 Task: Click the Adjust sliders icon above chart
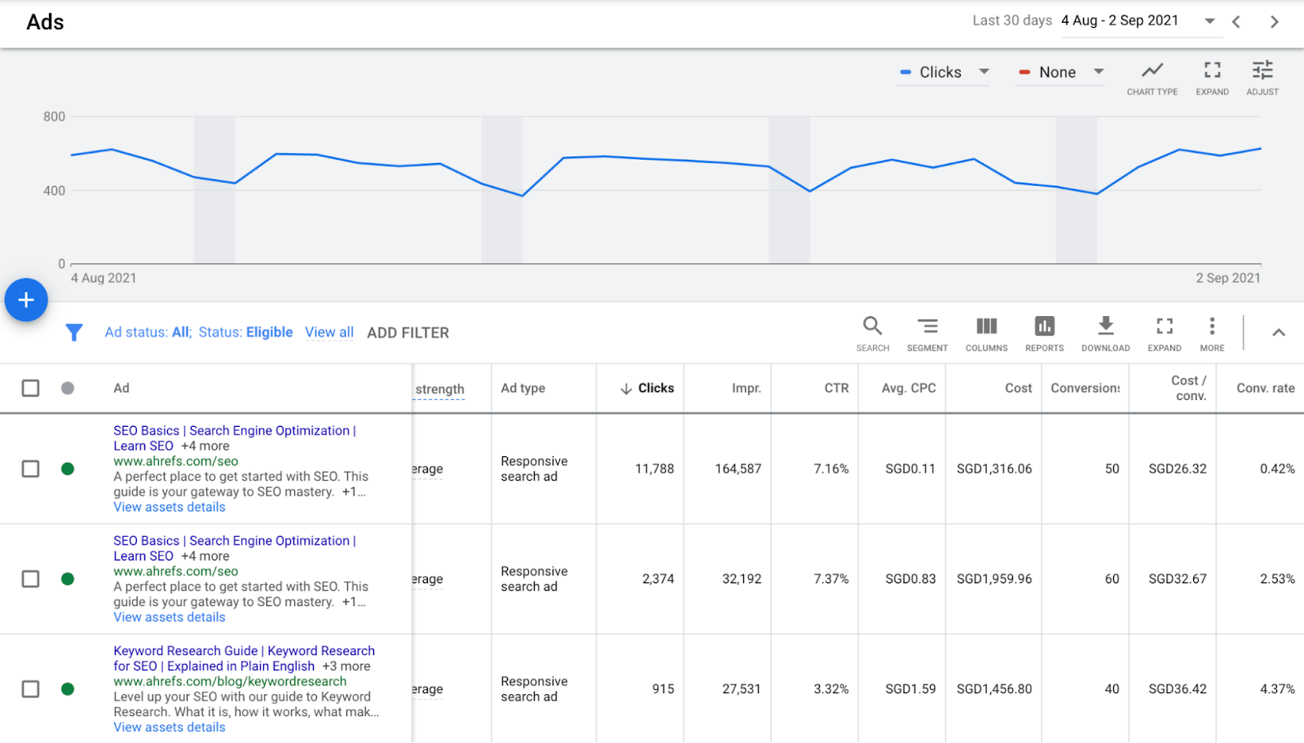coord(1262,72)
